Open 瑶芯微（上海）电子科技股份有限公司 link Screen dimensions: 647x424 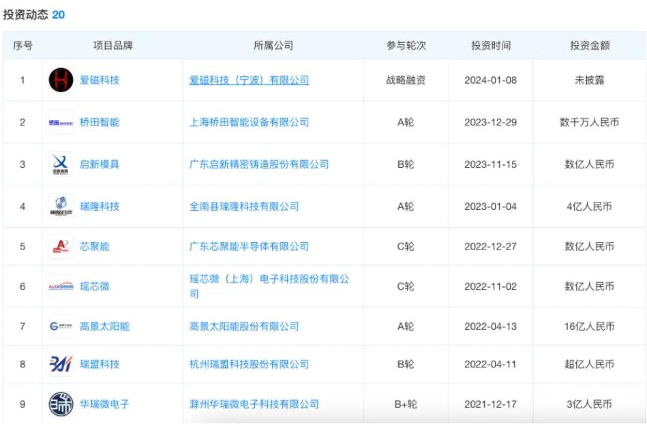269,286
